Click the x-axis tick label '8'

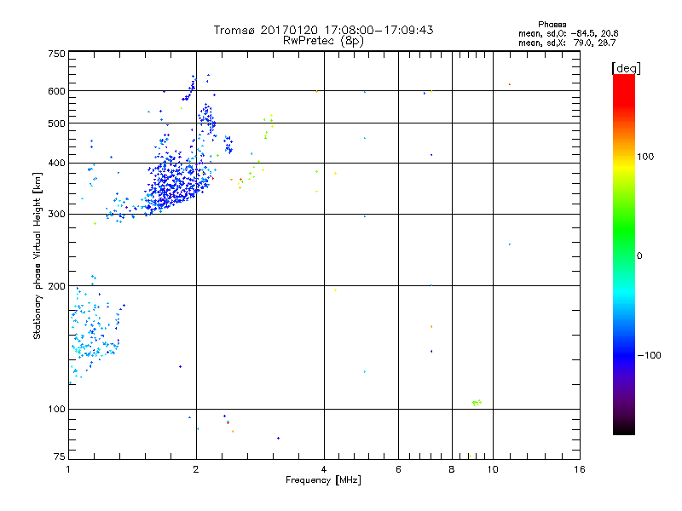(x=452, y=469)
